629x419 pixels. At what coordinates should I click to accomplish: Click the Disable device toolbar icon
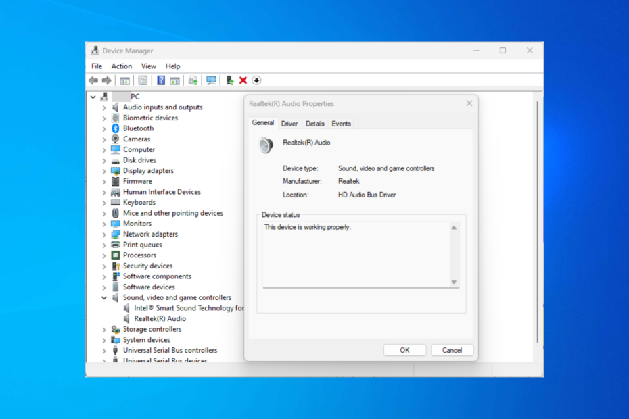[x=256, y=80]
